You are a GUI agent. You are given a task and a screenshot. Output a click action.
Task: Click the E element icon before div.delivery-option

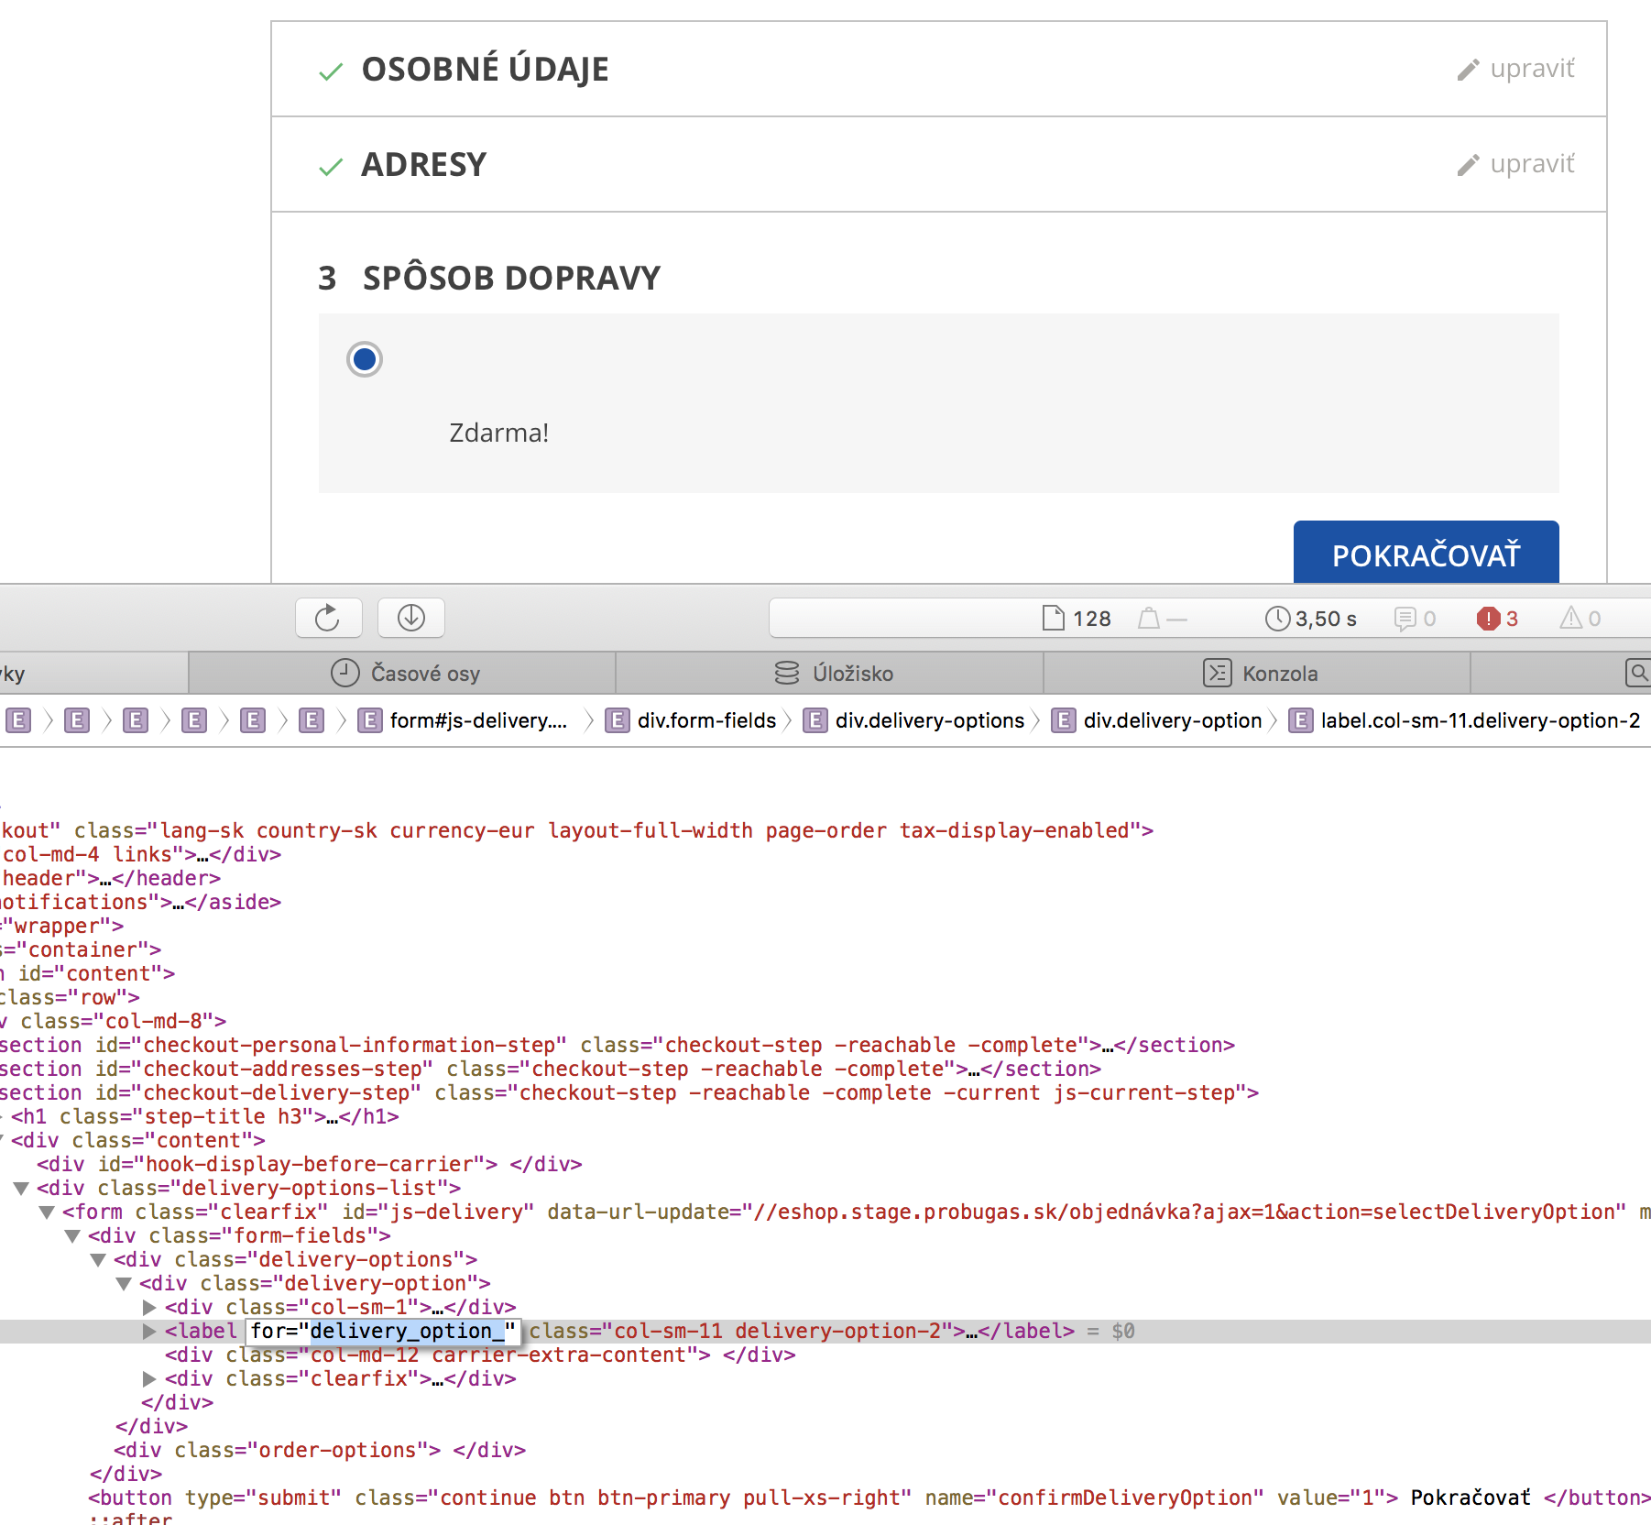pos(1064,721)
